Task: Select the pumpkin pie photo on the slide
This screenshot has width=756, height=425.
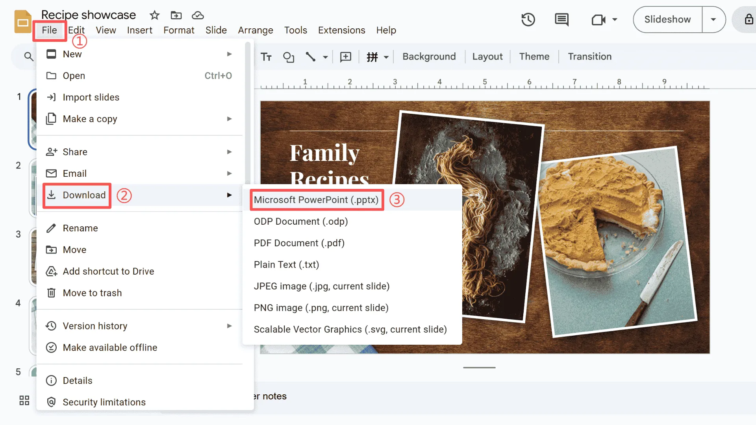Action: 617,242
